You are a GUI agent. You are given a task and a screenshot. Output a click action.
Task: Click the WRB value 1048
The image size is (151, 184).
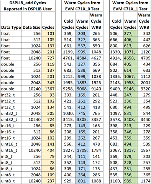click(96, 52)
